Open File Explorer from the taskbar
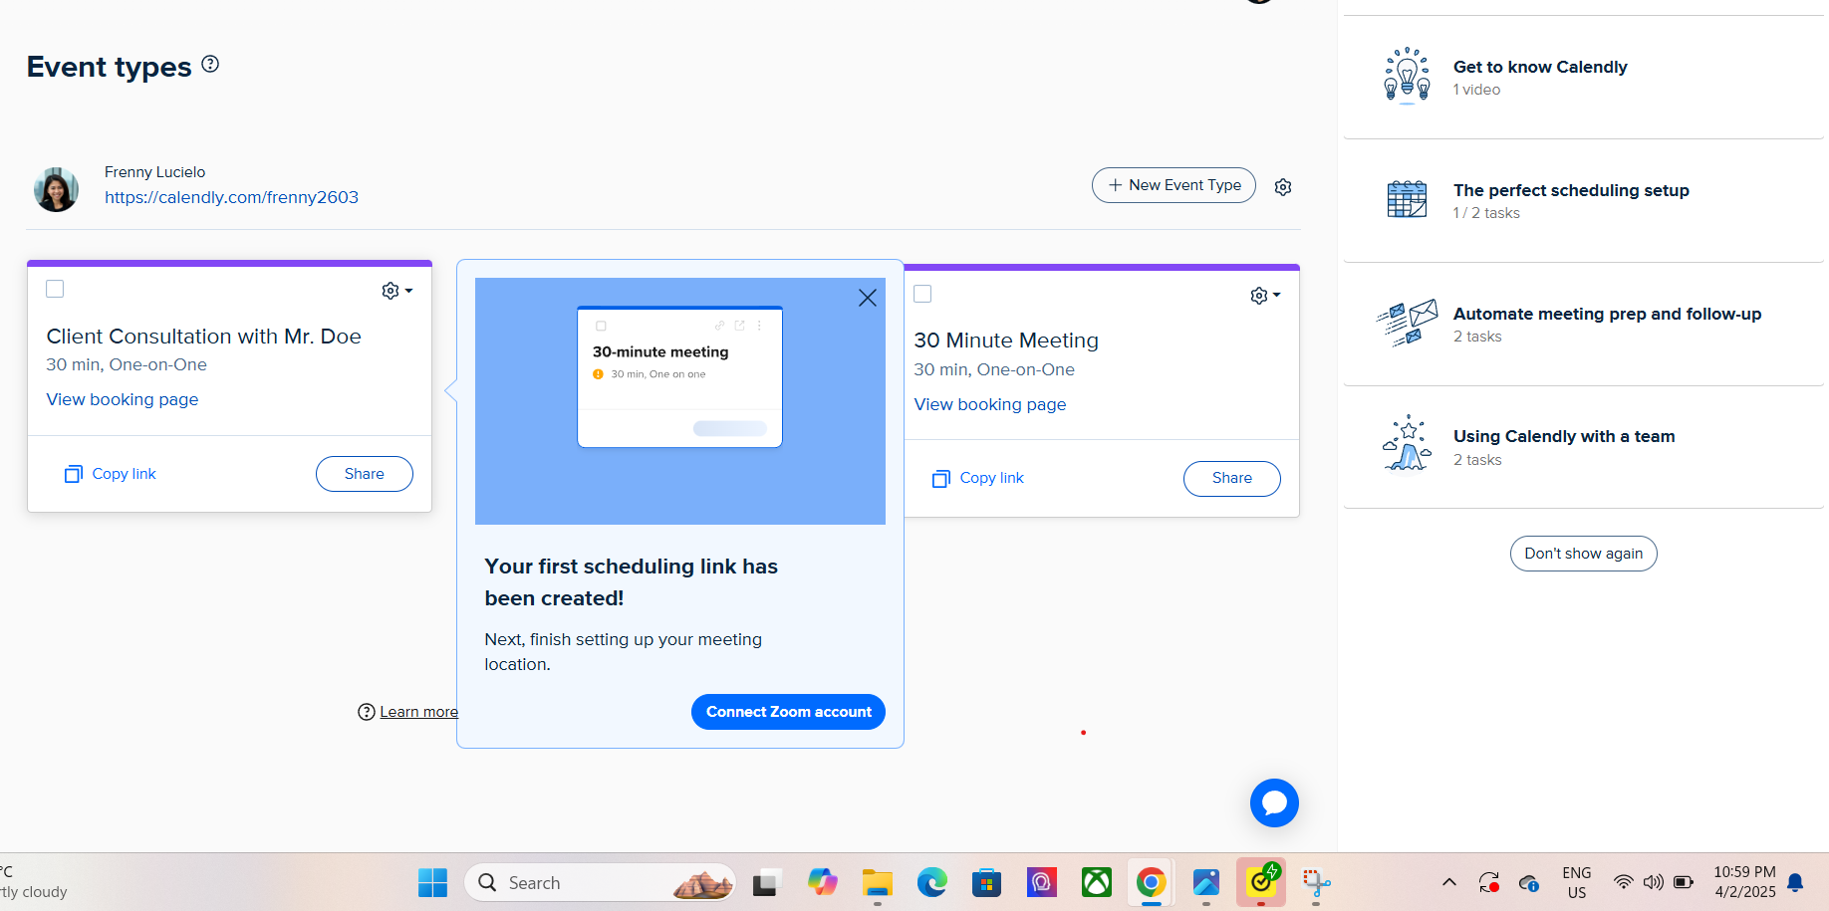The image size is (1829, 911). 877,883
